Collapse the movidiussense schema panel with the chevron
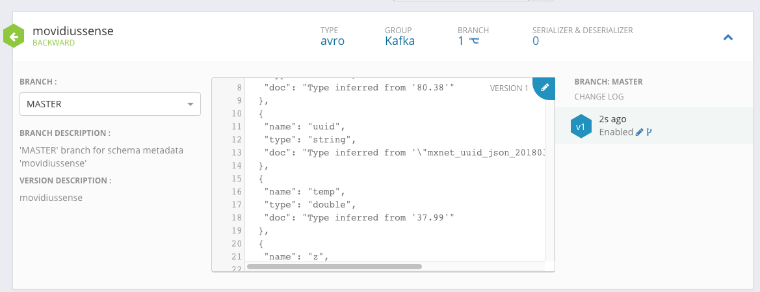The height and width of the screenshot is (292, 760). pos(728,38)
